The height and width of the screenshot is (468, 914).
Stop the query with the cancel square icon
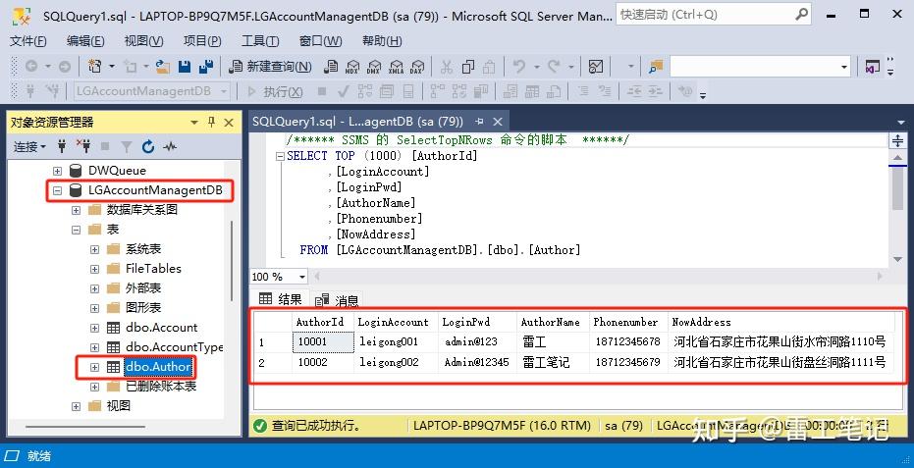tap(322, 91)
